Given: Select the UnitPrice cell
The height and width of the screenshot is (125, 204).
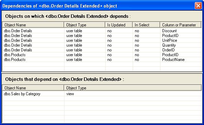Looking at the screenshot, I should tap(169, 40).
